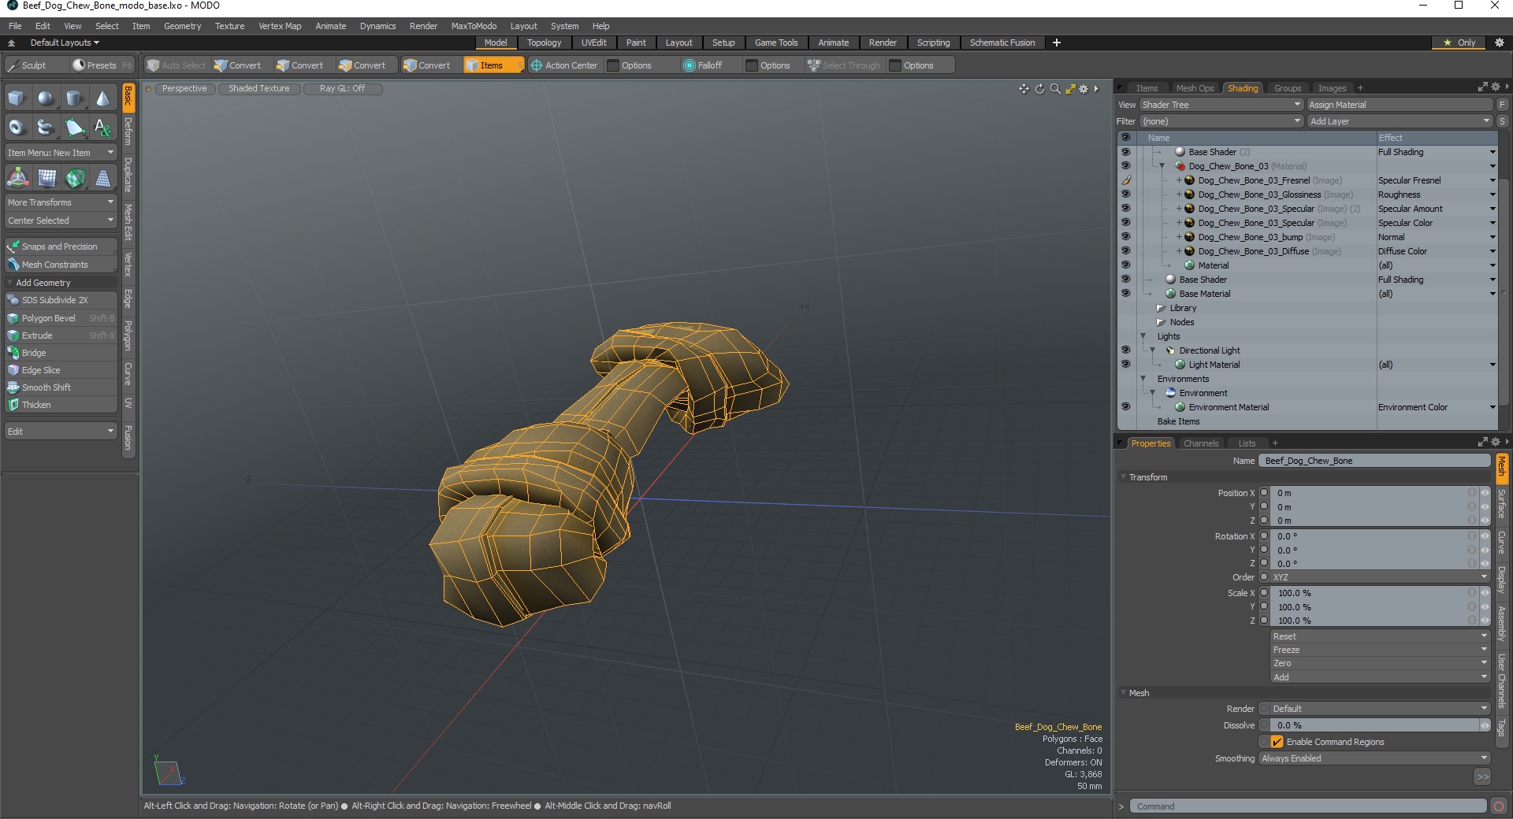Select the Cylinder primitive tool
Screen dimensions: 1513x819
(74, 98)
